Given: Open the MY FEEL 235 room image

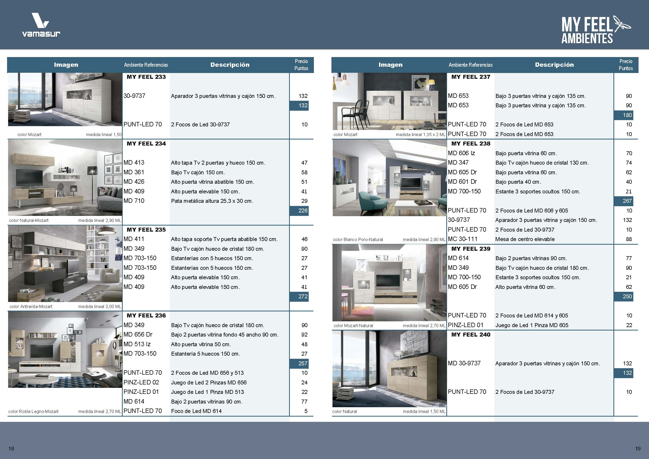Looking at the screenshot, I should tap(65, 264).
